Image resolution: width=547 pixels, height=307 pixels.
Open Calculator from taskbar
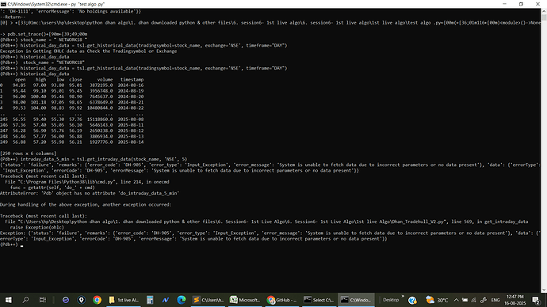(150, 300)
